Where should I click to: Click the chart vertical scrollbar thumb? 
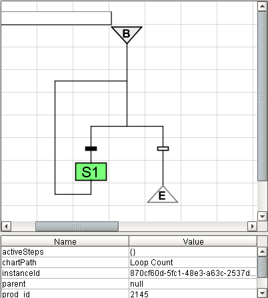point(262,96)
